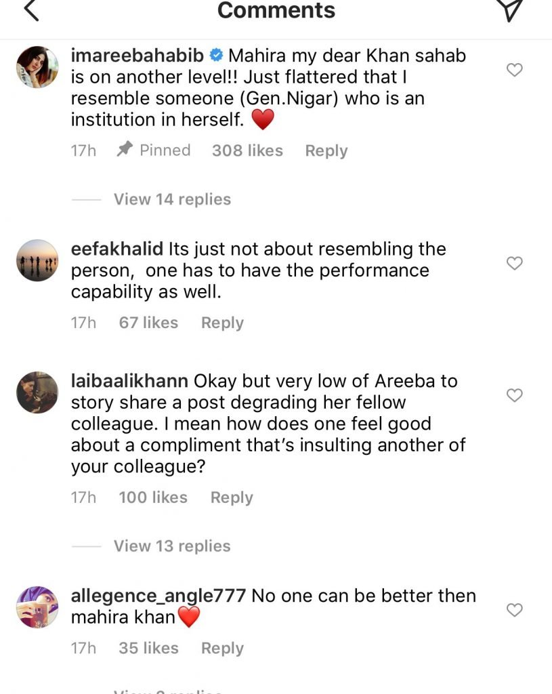Reply to allegence_angle777's comment
The width and height of the screenshot is (552, 694).
pos(222,649)
